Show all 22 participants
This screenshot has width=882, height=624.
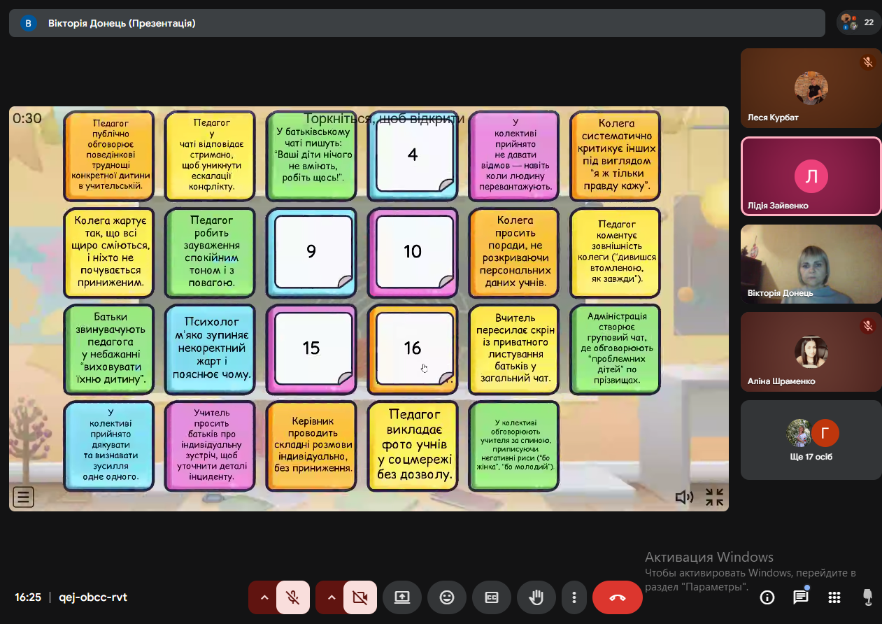tap(858, 22)
